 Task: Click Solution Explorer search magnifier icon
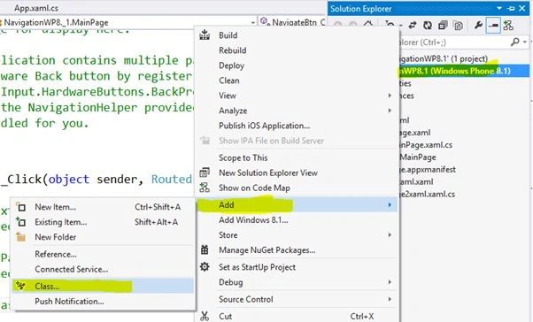515,42
